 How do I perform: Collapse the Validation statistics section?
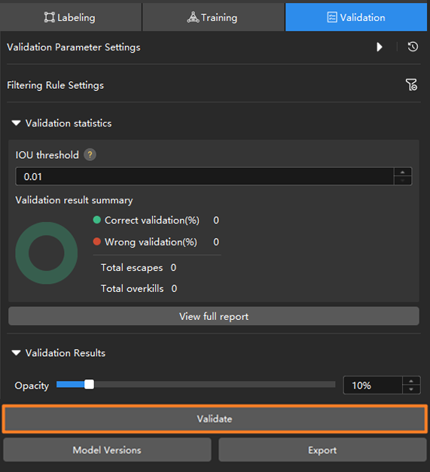[x=16, y=123]
